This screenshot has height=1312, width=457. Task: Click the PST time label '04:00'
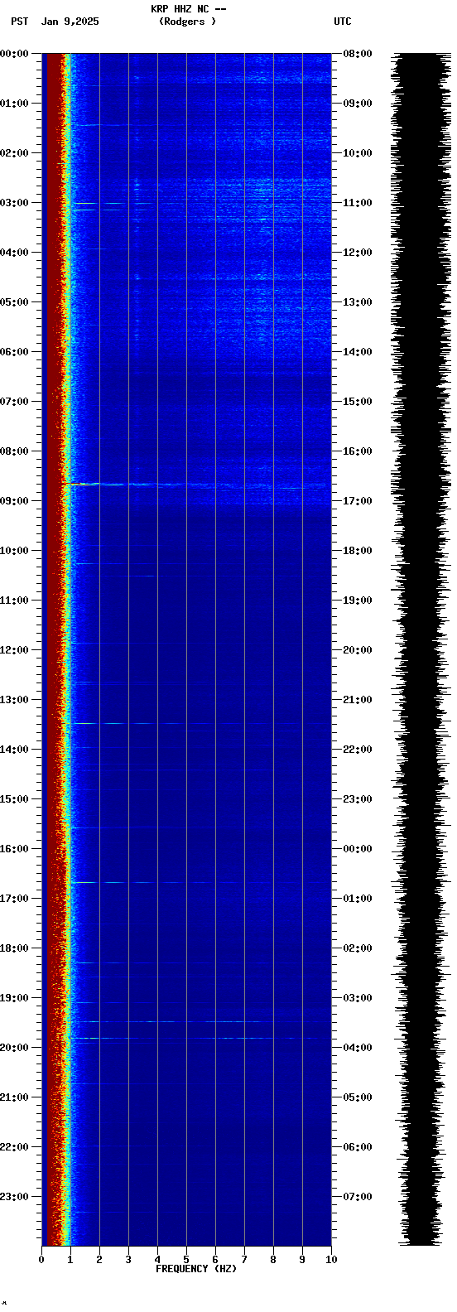14,253
